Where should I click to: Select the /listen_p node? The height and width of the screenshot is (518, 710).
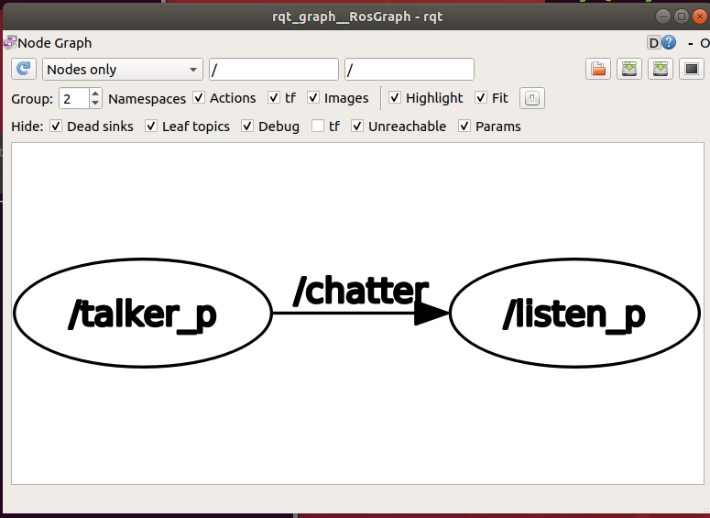pyautogui.click(x=574, y=314)
